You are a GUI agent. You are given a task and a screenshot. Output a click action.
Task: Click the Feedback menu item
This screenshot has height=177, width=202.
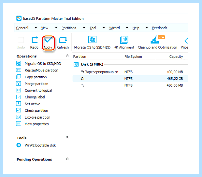tap(159, 28)
